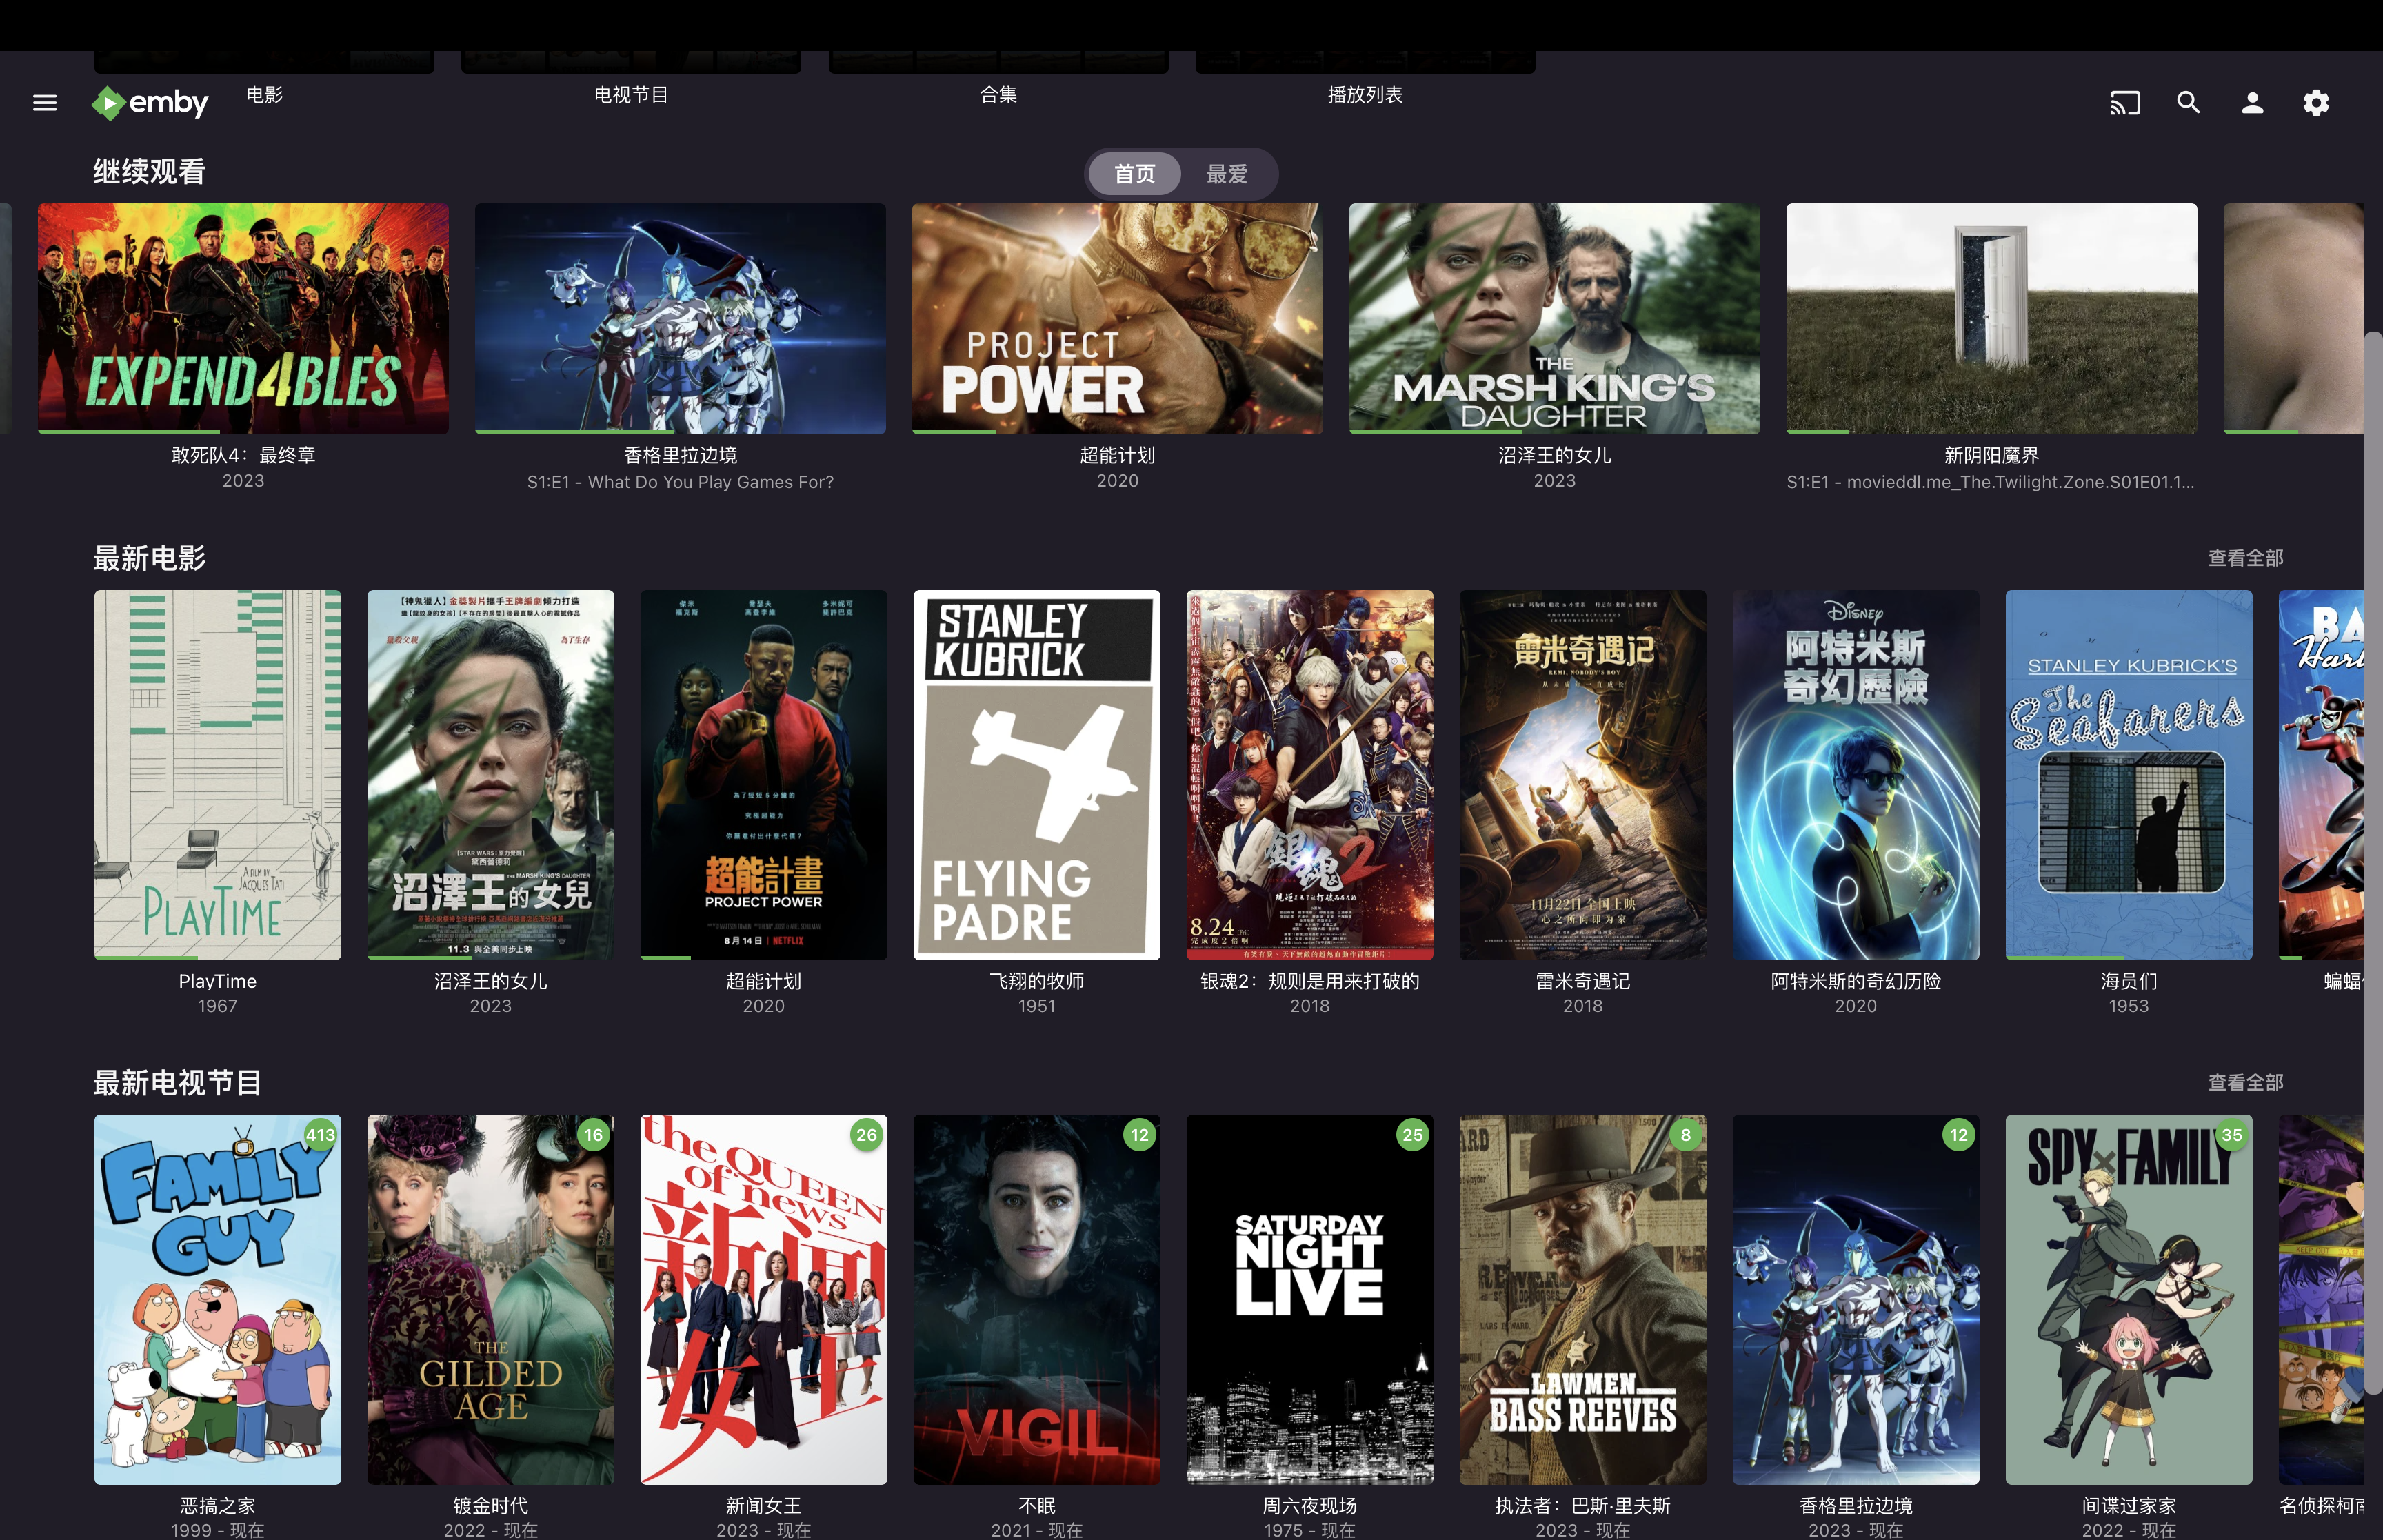
Task: Click the 间谍过家家 show title
Action: [x=2129, y=1506]
